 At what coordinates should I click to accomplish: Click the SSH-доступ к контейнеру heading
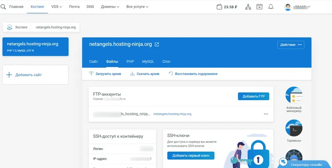point(118,136)
